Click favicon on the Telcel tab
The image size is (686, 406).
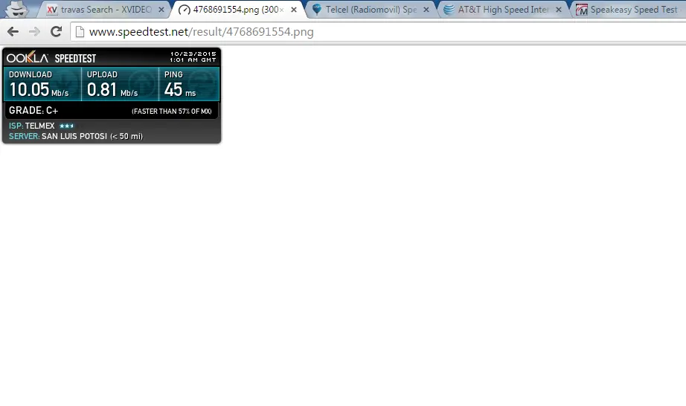pyautogui.click(x=317, y=10)
